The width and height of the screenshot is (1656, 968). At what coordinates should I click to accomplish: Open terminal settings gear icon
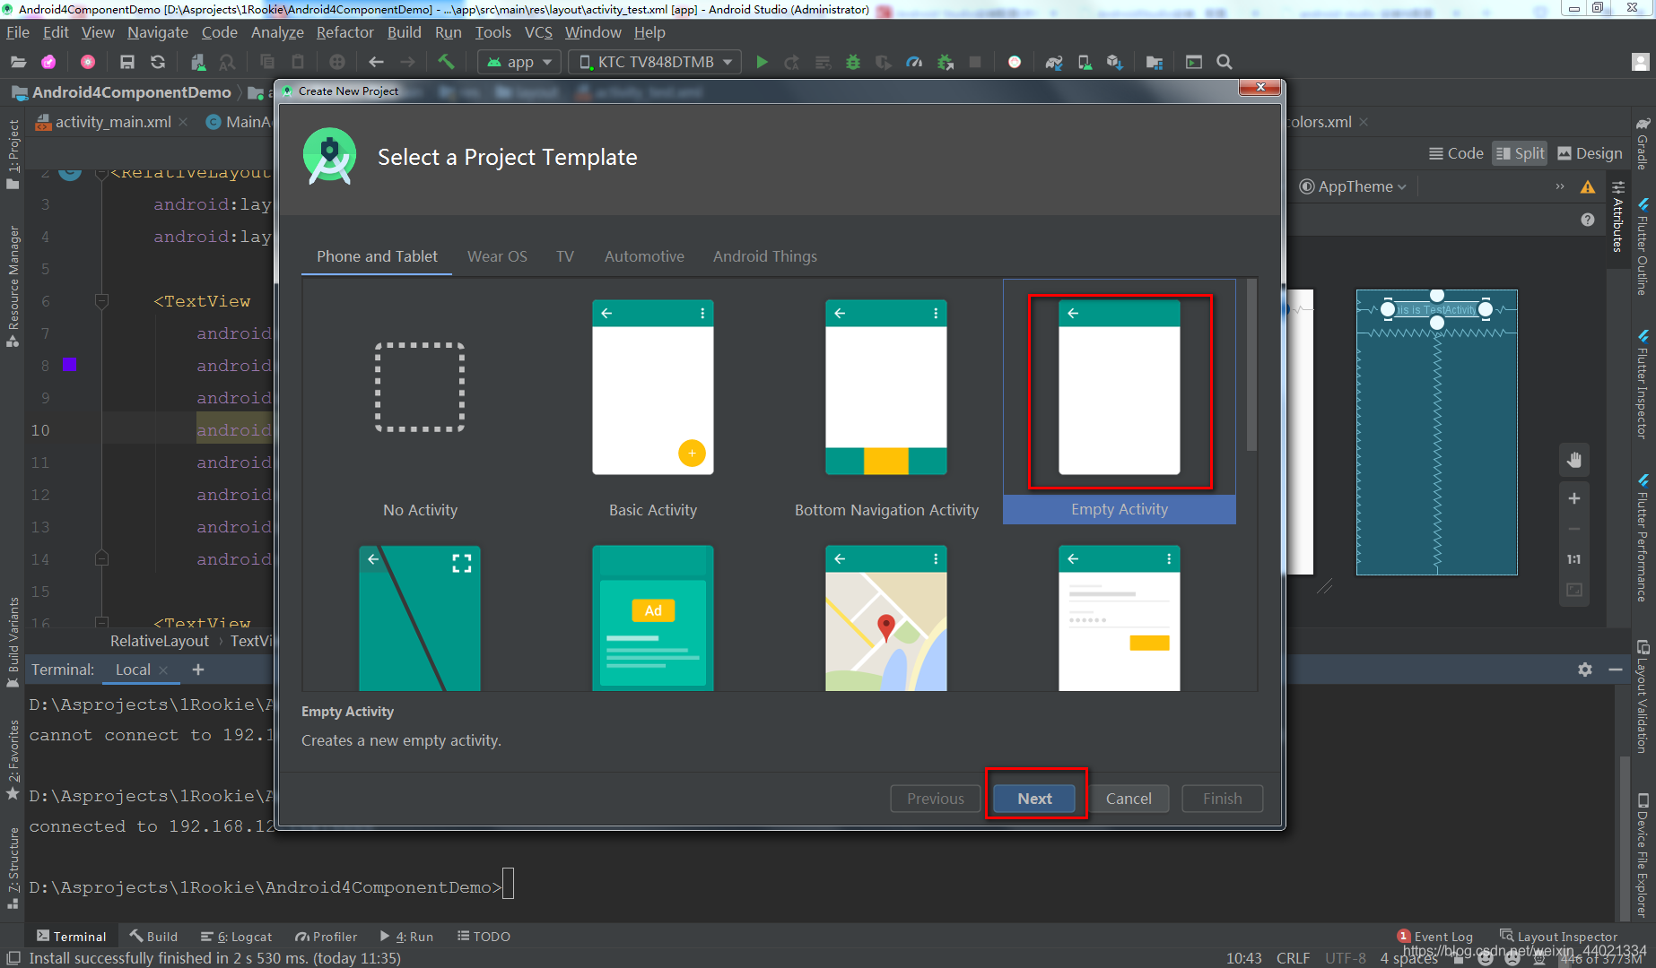coord(1585,670)
